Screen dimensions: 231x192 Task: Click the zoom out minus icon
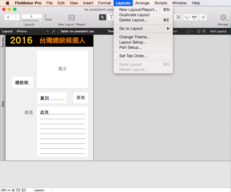[x=9, y=190]
